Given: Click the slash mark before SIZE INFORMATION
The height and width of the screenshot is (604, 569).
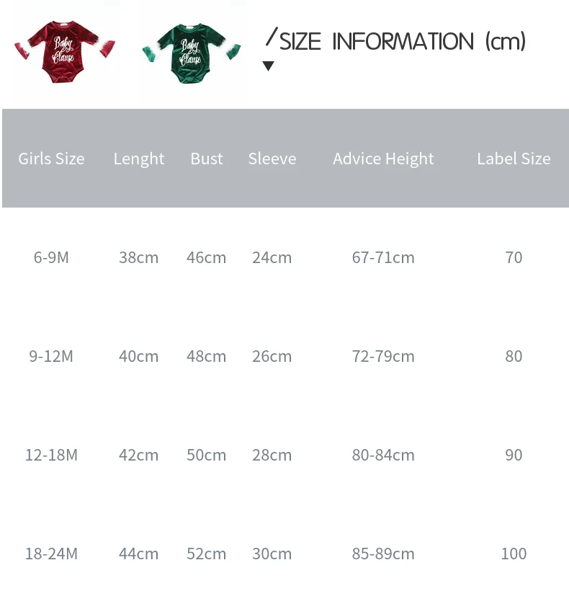Looking at the screenshot, I should [272, 36].
